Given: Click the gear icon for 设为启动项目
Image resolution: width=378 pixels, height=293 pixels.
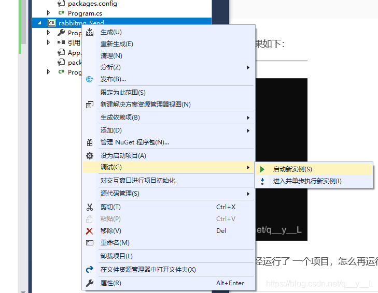Looking at the screenshot, I should pos(90,156).
